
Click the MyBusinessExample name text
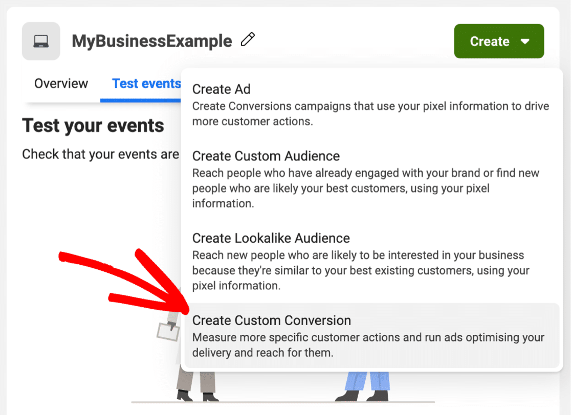coord(151,41)
